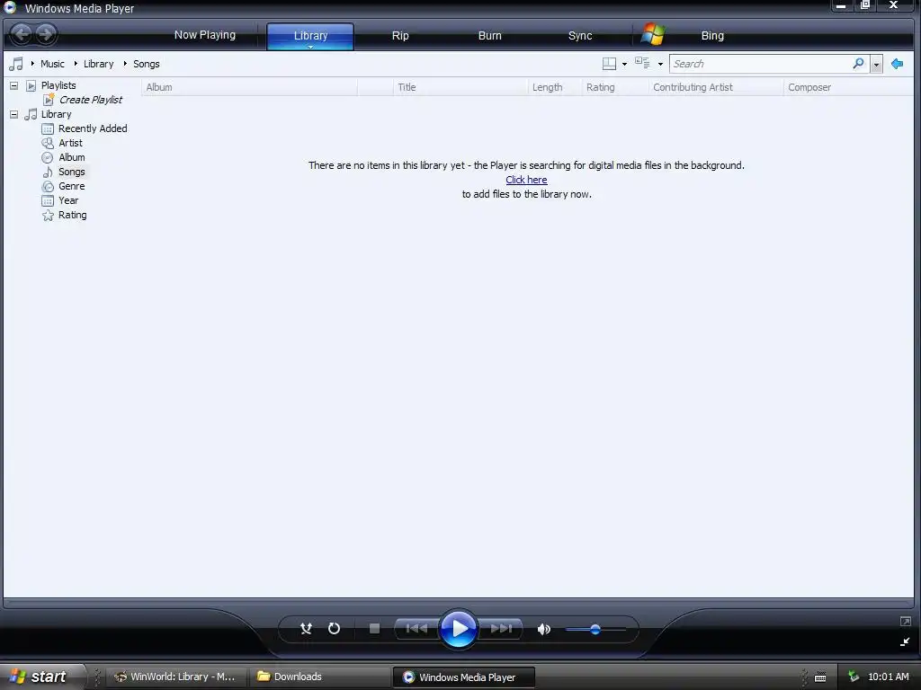Skip to the next track
The height and width of the screenshot is (690, 921).
[x=501, y=629]
